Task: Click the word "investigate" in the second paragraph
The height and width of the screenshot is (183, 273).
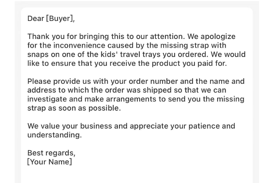Action: coord(47,99)
